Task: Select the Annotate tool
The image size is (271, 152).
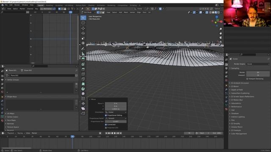Action: click(83, 49)
